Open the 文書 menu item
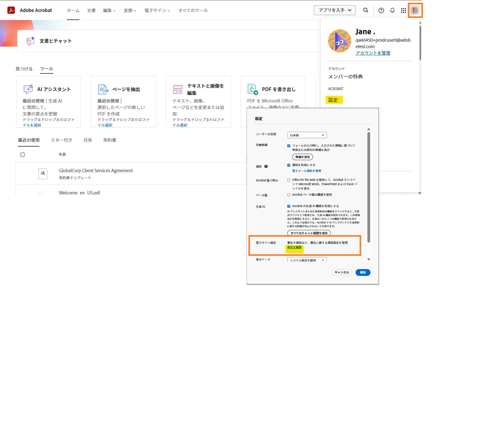 click(91, 10)
